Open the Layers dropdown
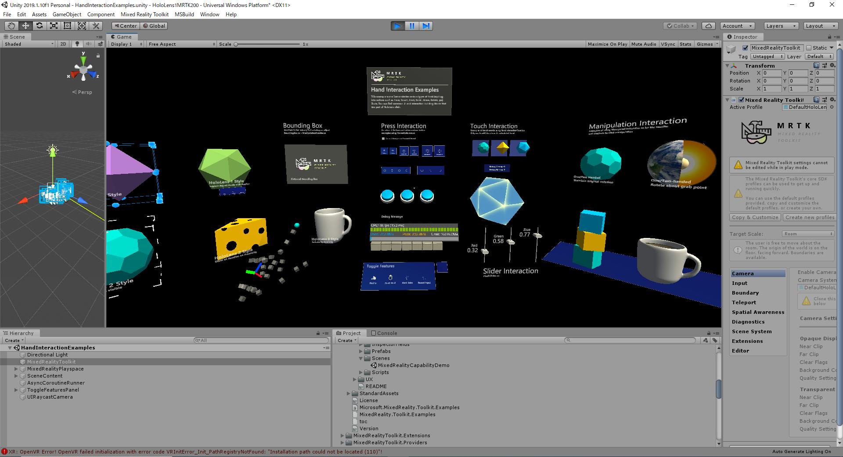Viewport: 843px width, 457px height. click(x=781, y=26)
